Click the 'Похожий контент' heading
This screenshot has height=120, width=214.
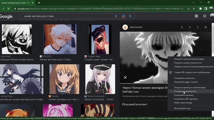(x=134, y=104)
